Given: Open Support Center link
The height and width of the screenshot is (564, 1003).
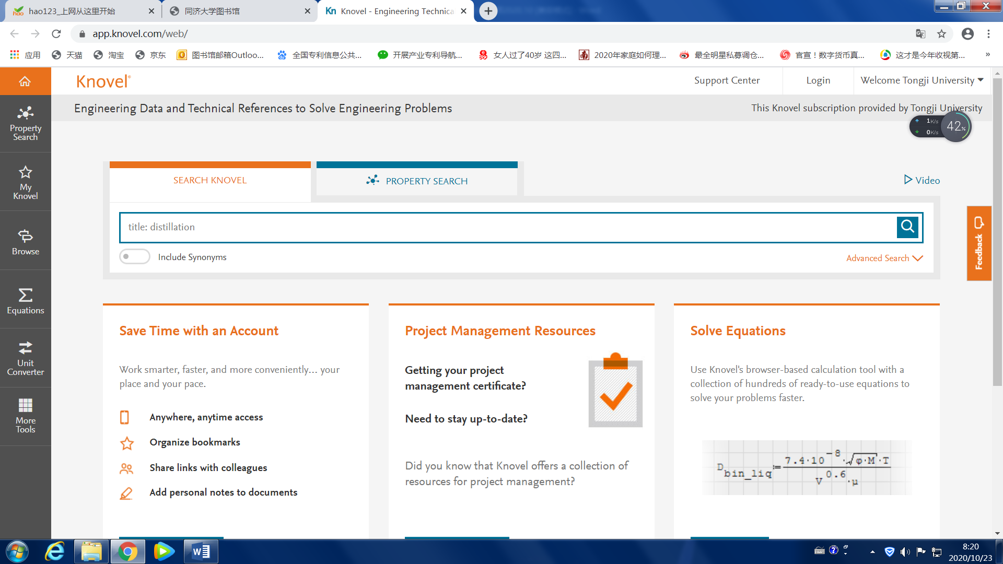Looking at the screenshot, I should coord(727,80).
